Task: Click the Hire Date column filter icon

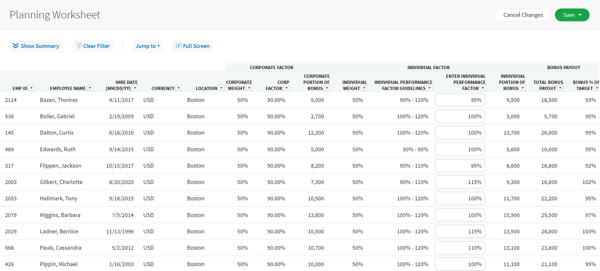Action: (x=135, y=88)
